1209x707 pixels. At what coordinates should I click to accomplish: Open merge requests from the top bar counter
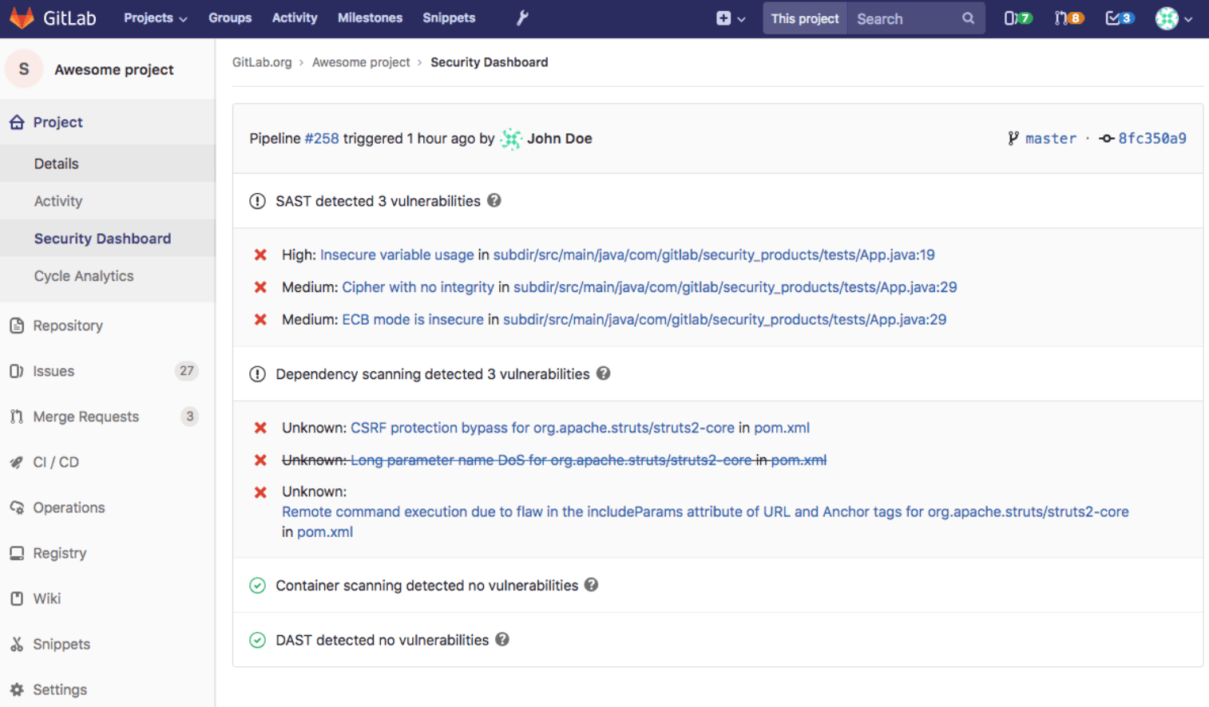click(x=1068, y=18)
